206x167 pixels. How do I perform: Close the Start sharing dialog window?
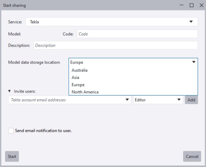tap(201, 5)
